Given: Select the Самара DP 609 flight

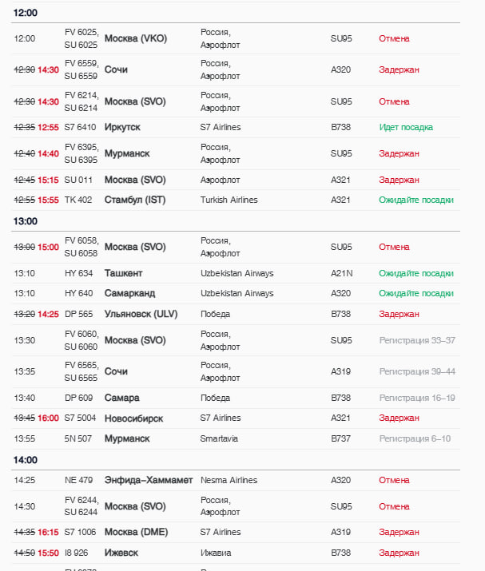Looking at the screenshot, I should [236, 398].
